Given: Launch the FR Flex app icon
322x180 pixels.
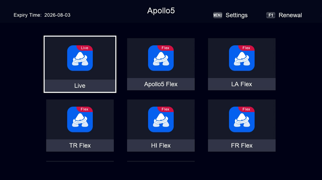Looking at the screenshot, I should tap(241, 120).
